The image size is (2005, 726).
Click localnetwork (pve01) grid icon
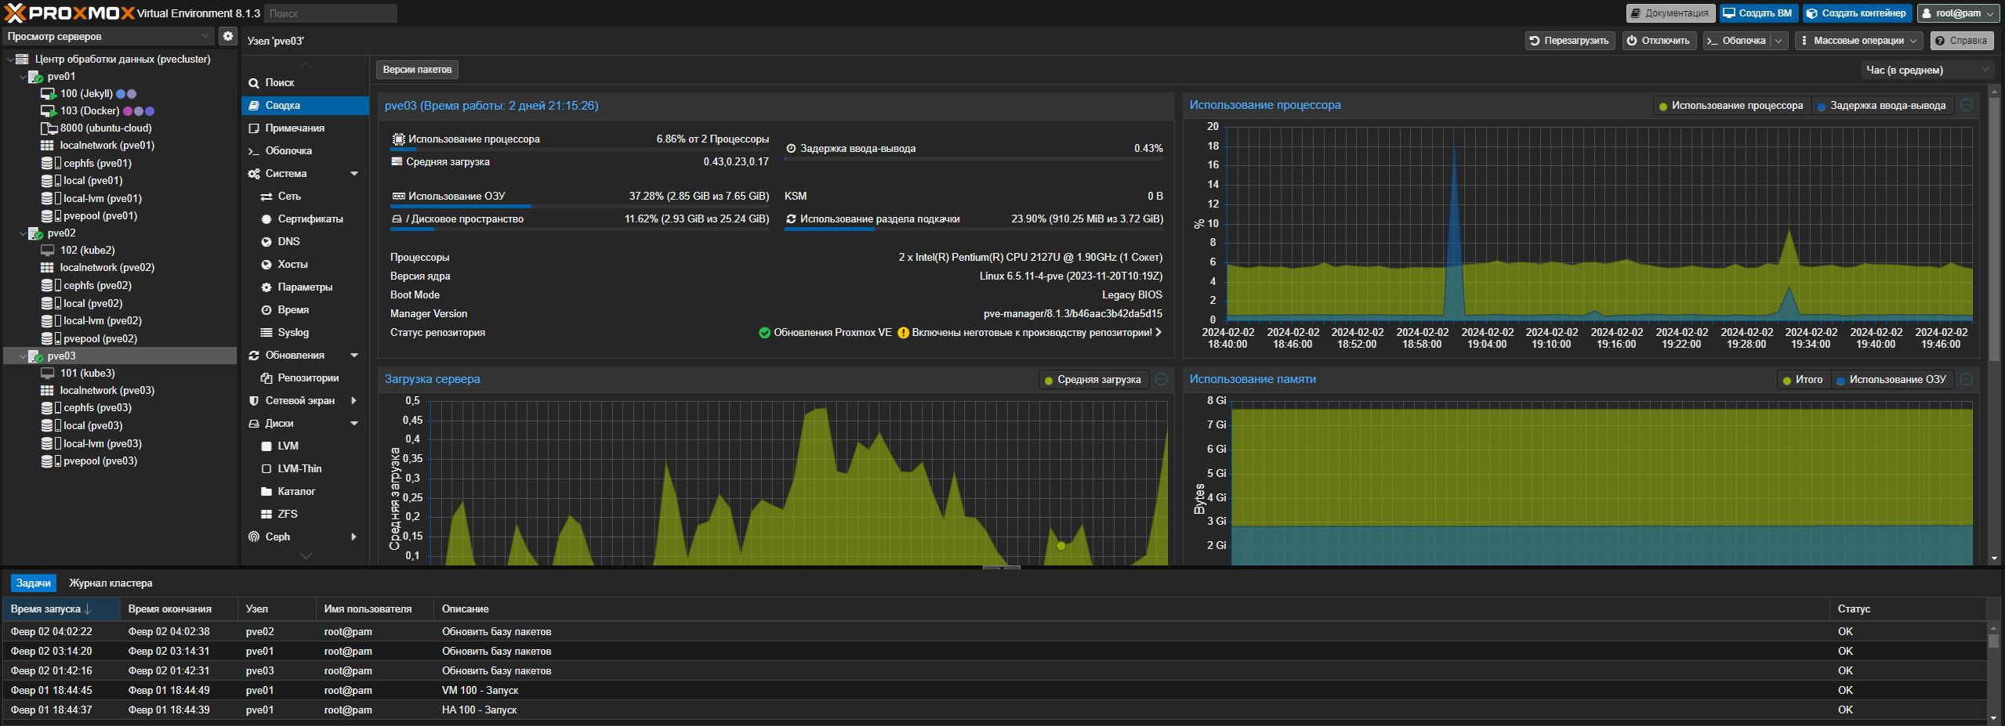[47, 146]
